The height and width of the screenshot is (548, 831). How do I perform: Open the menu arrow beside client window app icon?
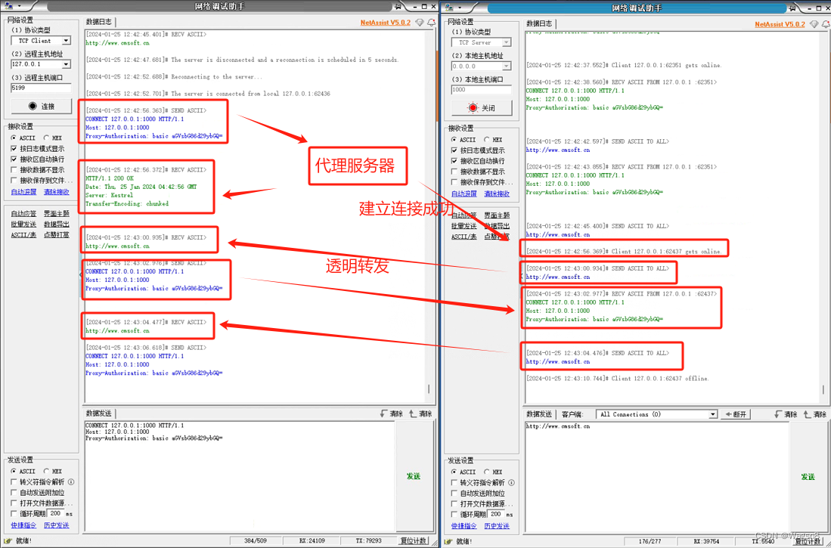click(x=19, y=6)
